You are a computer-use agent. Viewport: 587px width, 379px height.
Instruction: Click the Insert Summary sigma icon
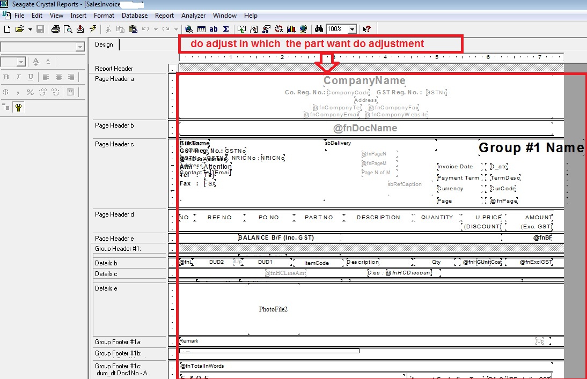pyautogui.click(x=226, y=29)
